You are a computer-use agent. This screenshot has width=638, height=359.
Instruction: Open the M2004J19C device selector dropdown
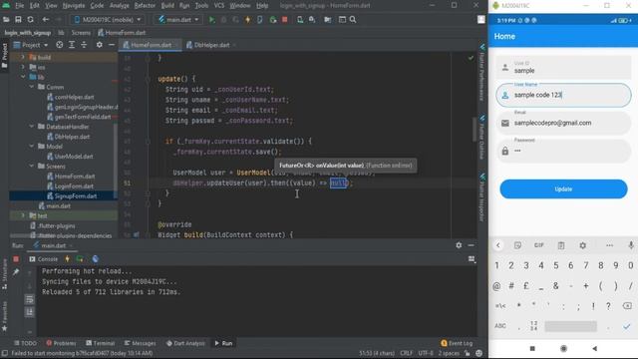pos(108,20)
